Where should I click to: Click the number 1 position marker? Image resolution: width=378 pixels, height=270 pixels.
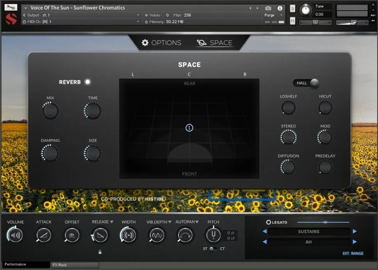click(189, 128)
